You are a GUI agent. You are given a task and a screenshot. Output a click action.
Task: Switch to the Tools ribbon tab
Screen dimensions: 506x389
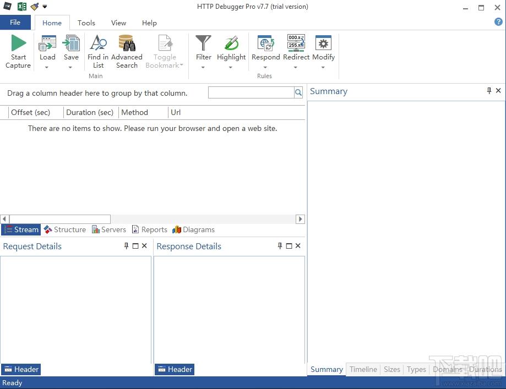point(86,23)
